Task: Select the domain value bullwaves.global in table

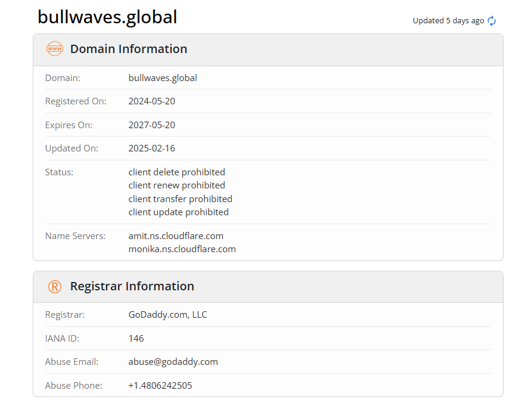Action: click(x=163, y=78)
